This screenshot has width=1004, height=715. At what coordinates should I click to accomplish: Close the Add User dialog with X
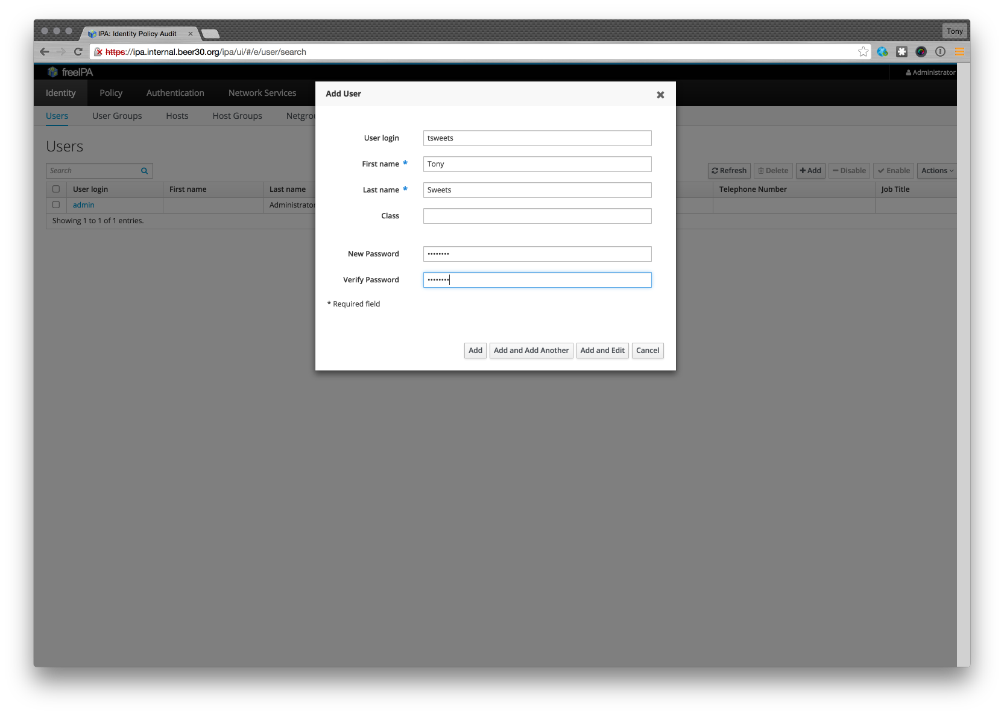pyautogui.click(x=660, y=95)
